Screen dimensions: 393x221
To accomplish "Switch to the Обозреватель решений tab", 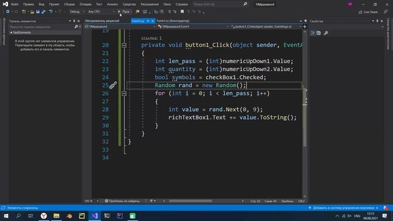I will (102, 21).
